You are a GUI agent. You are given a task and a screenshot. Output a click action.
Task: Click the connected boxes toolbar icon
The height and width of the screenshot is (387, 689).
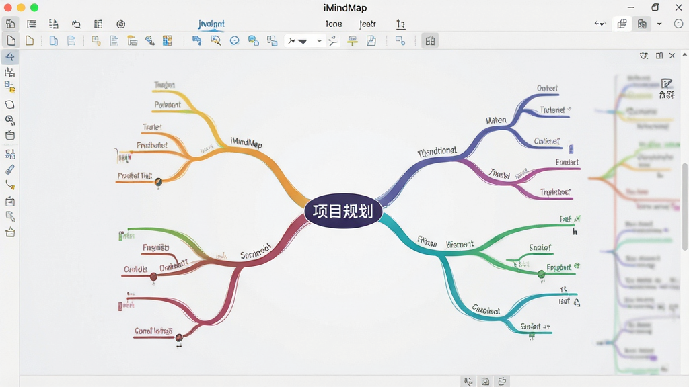click(x=400, y=41)
